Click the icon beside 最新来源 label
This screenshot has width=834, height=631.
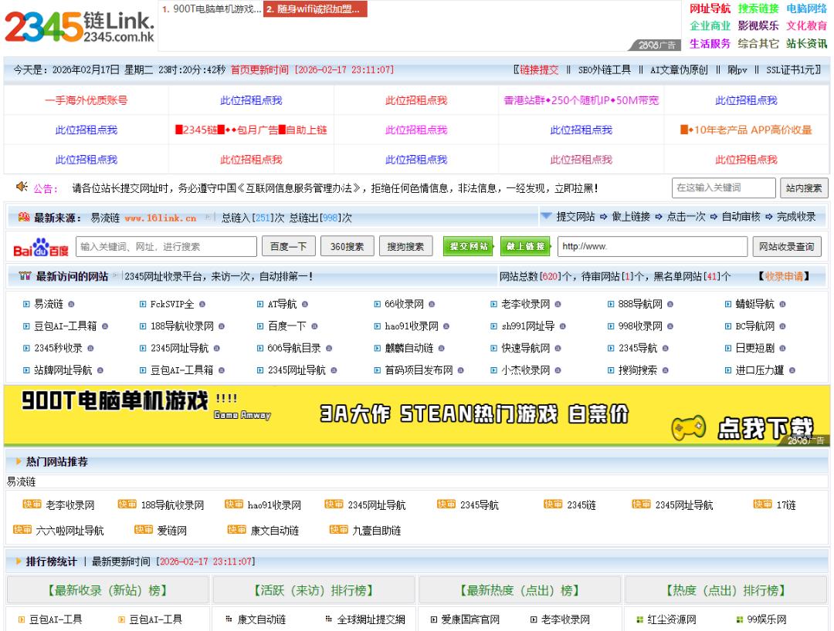pos(23,218)
